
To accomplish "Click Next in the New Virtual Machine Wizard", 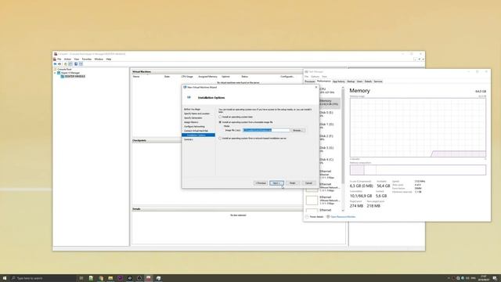I will pyautogui.click(x=276, y=183).
